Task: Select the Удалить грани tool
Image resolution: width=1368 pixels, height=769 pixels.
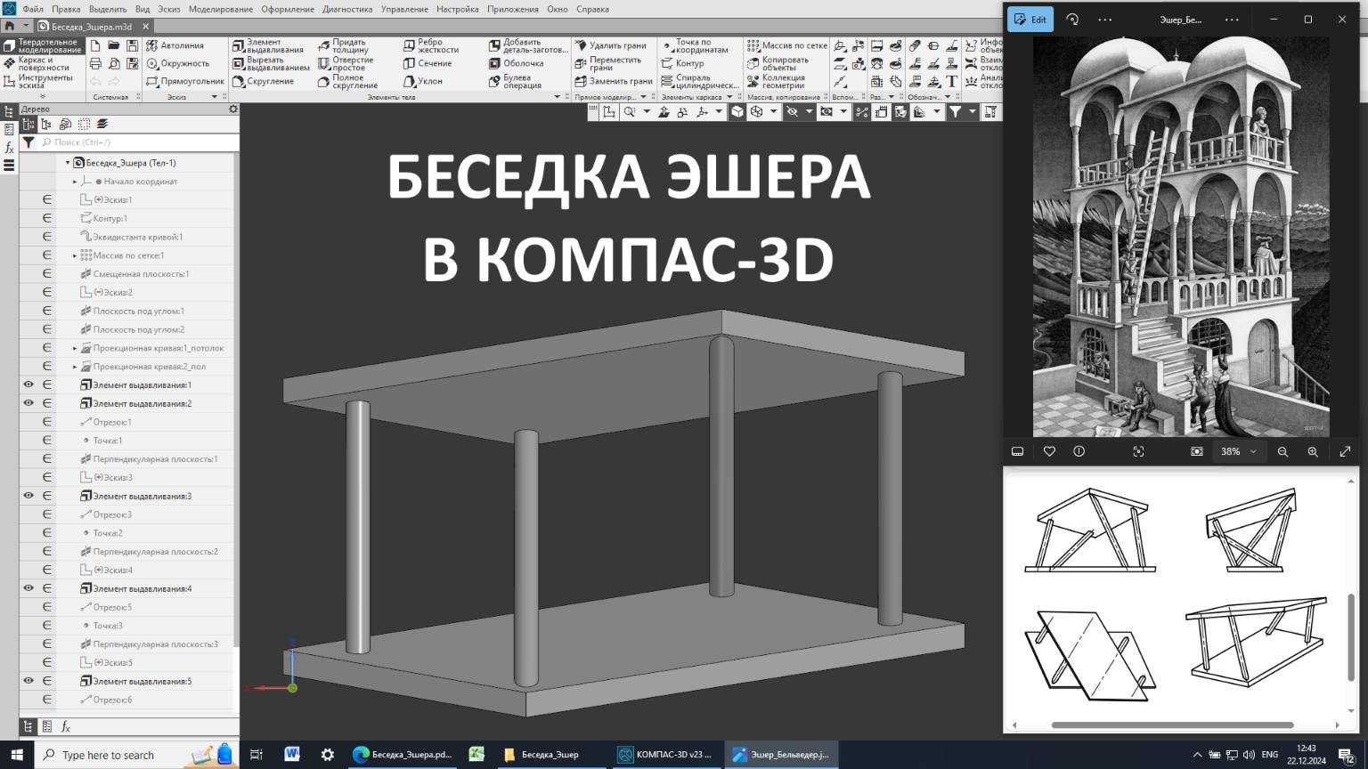Action: point(610,45)
